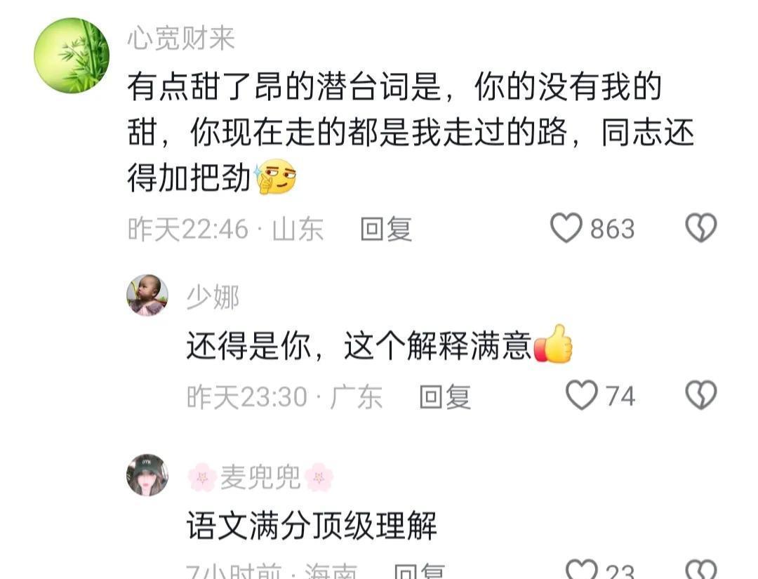Open the bamboo avatar of 心宽财来

coord(72,55)
